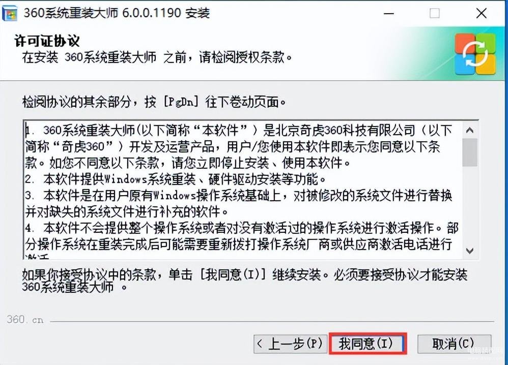
Task: Click the window title 360系统重装大师 6.0.0.1190 安装
Action: click(117, 13)
